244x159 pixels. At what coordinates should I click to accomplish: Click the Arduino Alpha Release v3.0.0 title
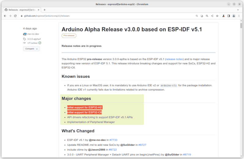coord(132,29)
